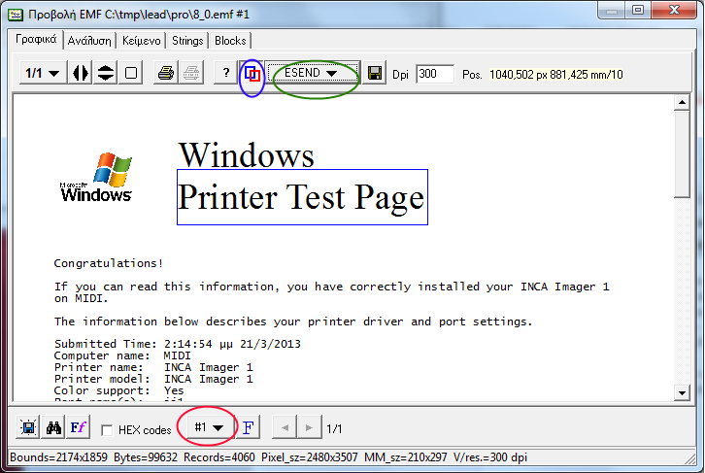Switch to Ανάλυση tab
705x473 pixels.
(89, 41)
